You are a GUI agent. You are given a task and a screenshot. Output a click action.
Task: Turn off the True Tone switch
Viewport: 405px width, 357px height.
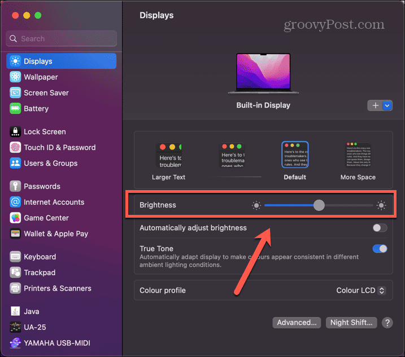point(380,249)
